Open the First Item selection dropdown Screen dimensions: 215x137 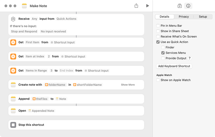(x=32, y=42)
